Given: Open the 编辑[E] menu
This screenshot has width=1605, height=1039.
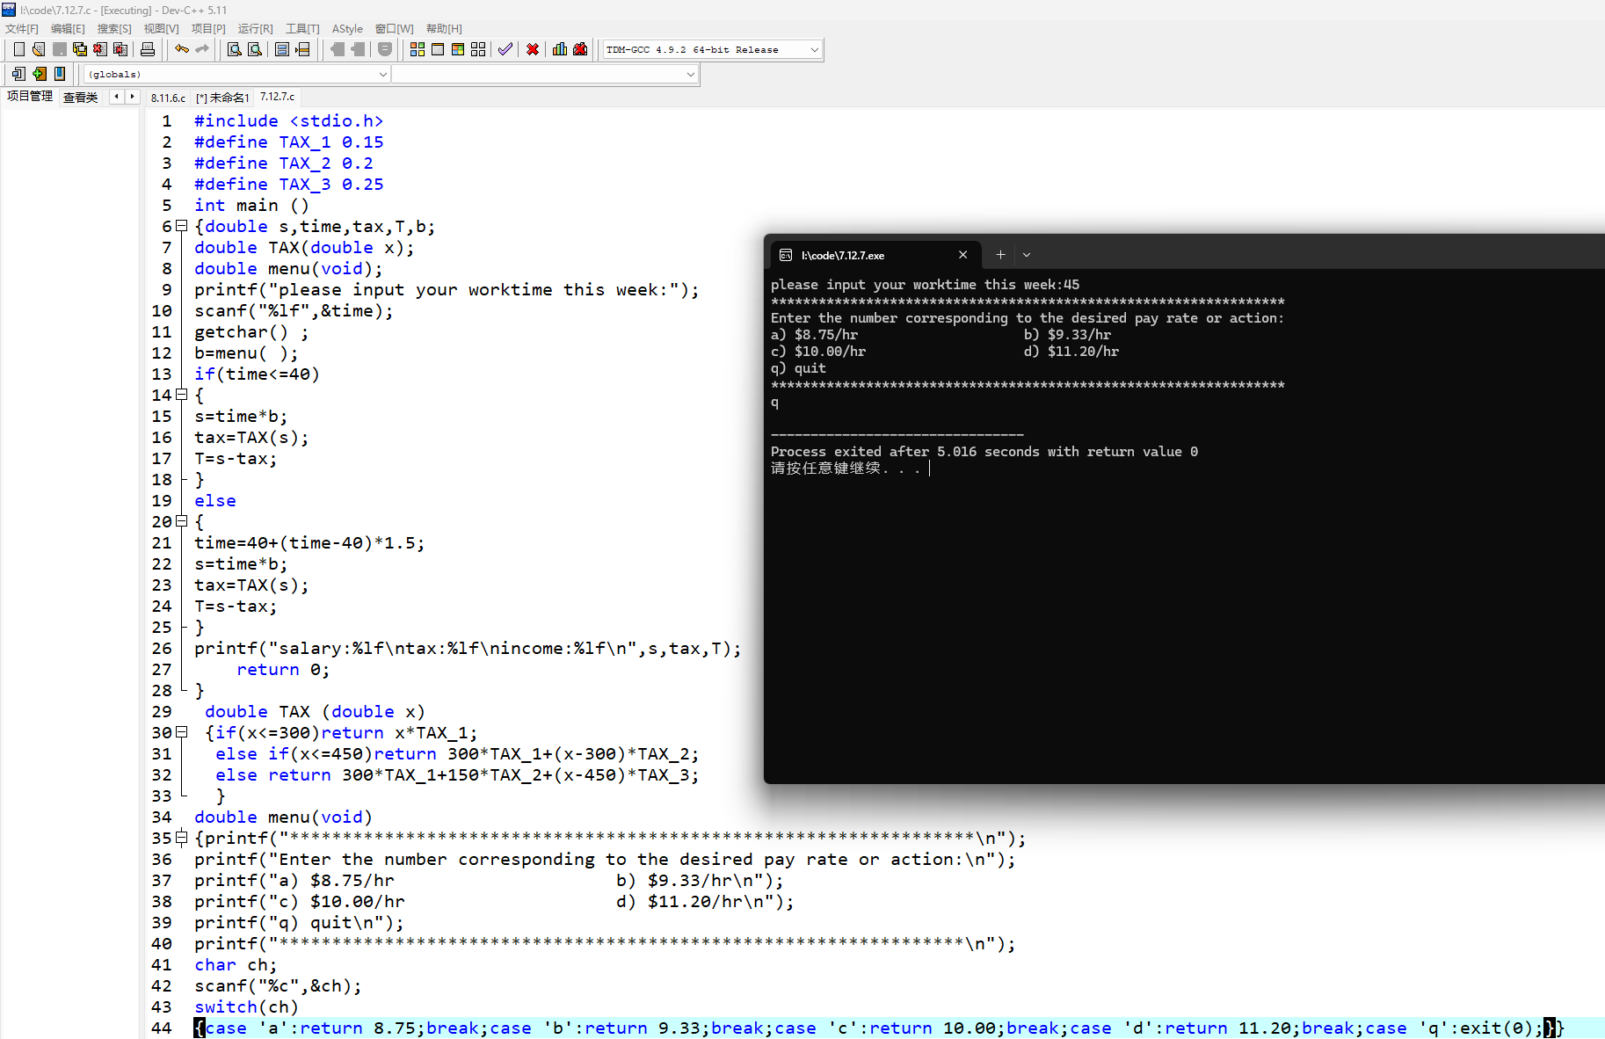Looking at the screenshot, I should click(68, 28).
